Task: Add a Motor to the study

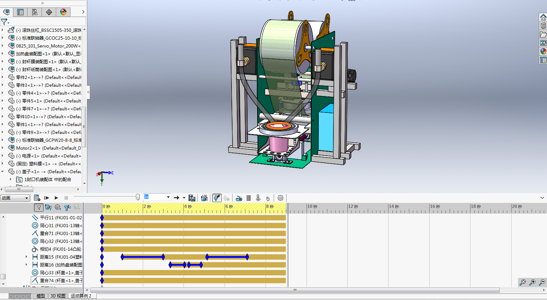Action: 239,197
